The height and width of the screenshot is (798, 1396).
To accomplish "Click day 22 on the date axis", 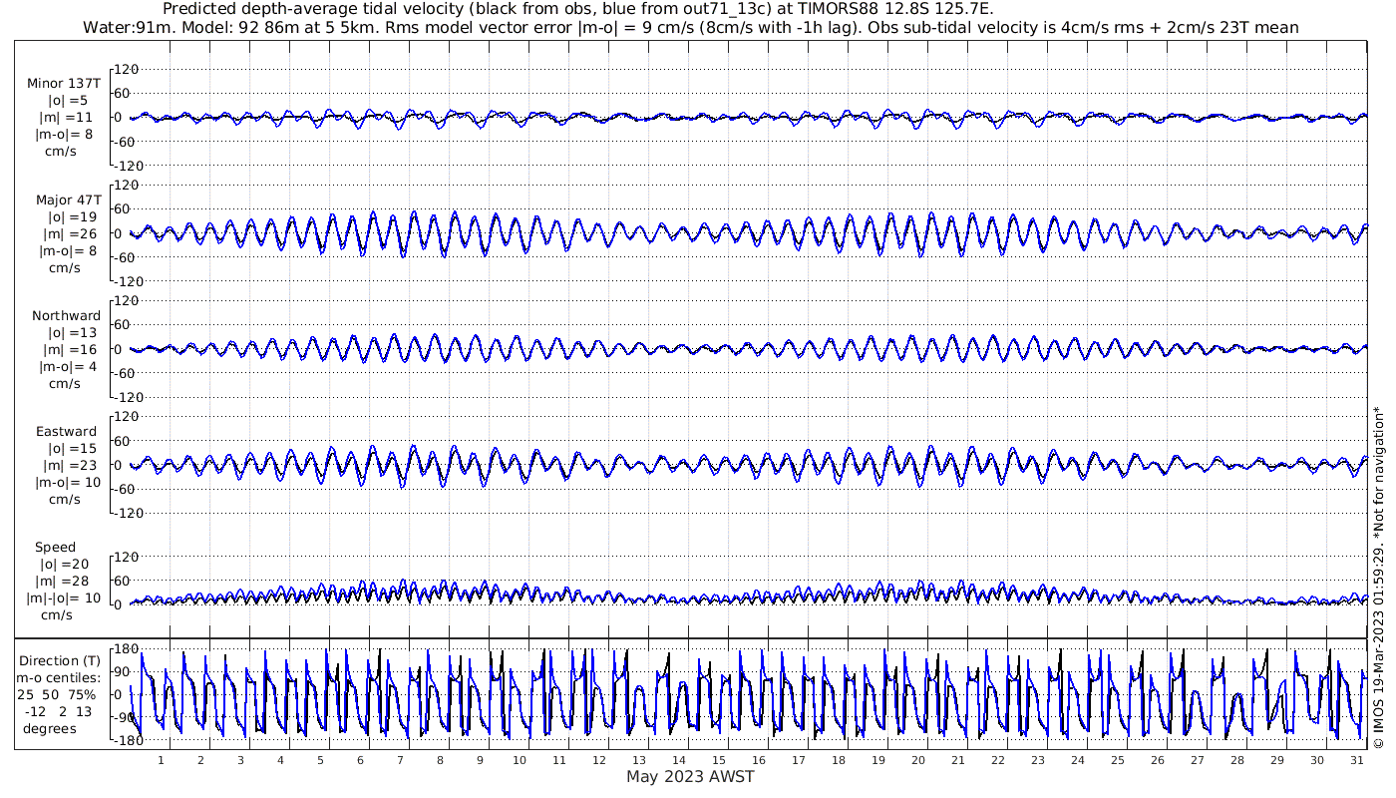I will pos(998,760).
